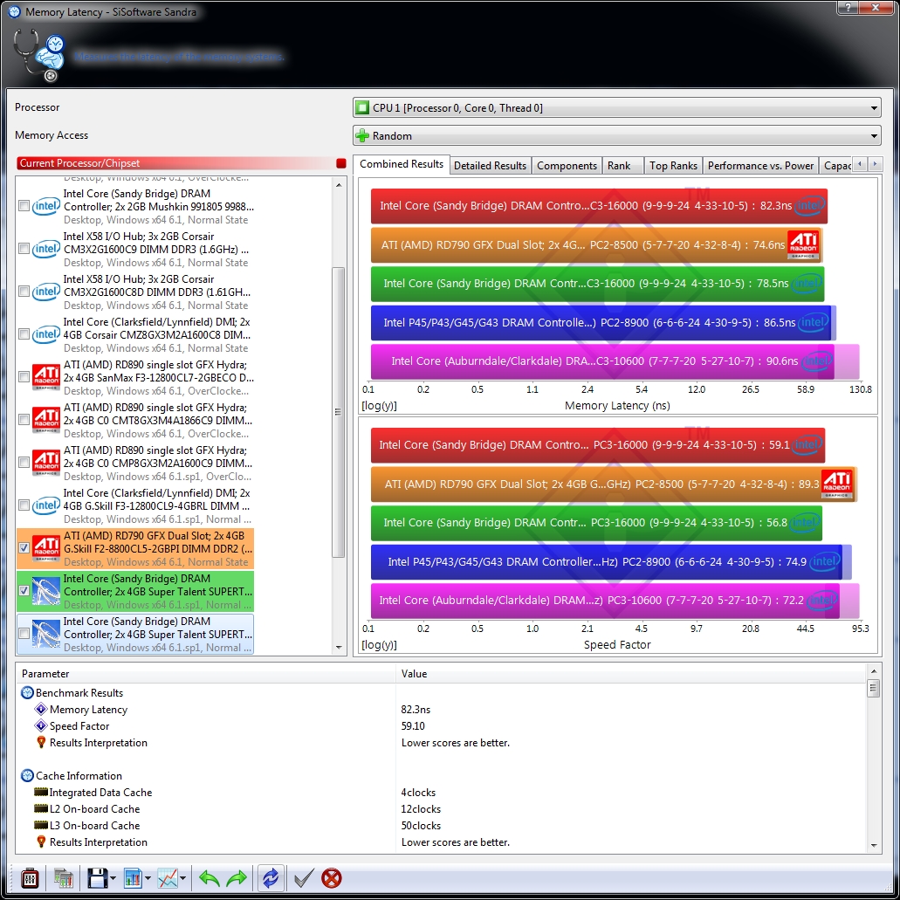Click the 59.10 Speed Factor value

point(413,726)
